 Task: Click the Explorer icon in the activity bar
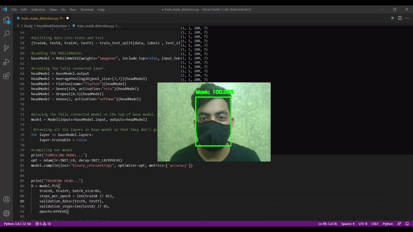(6, 19)
